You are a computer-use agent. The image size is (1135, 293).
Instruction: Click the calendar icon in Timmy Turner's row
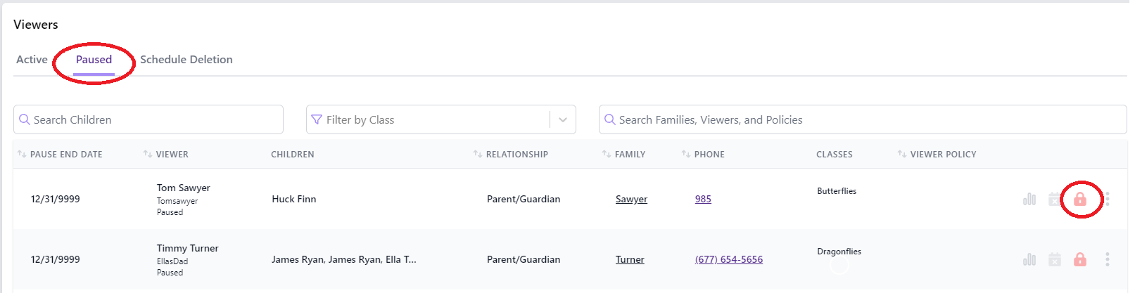[x=1054, y=259]
